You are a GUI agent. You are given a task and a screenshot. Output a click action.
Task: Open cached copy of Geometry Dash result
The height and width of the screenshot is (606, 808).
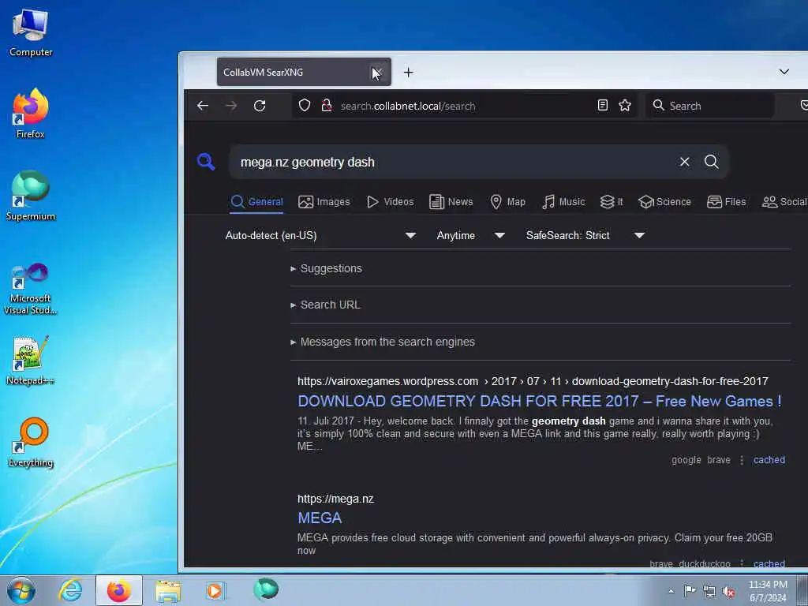coord(769,460)
